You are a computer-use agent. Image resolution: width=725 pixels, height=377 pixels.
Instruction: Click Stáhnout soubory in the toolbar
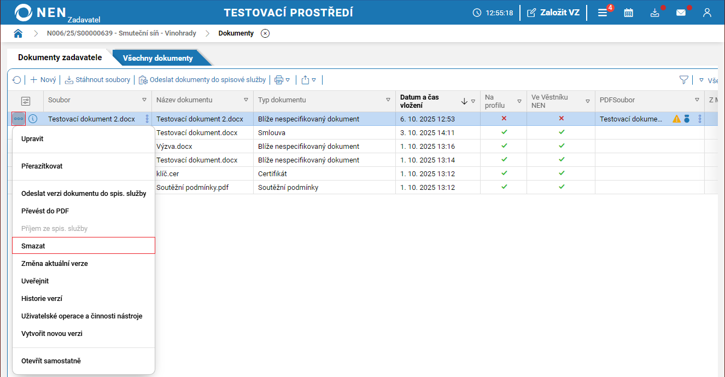97,80
